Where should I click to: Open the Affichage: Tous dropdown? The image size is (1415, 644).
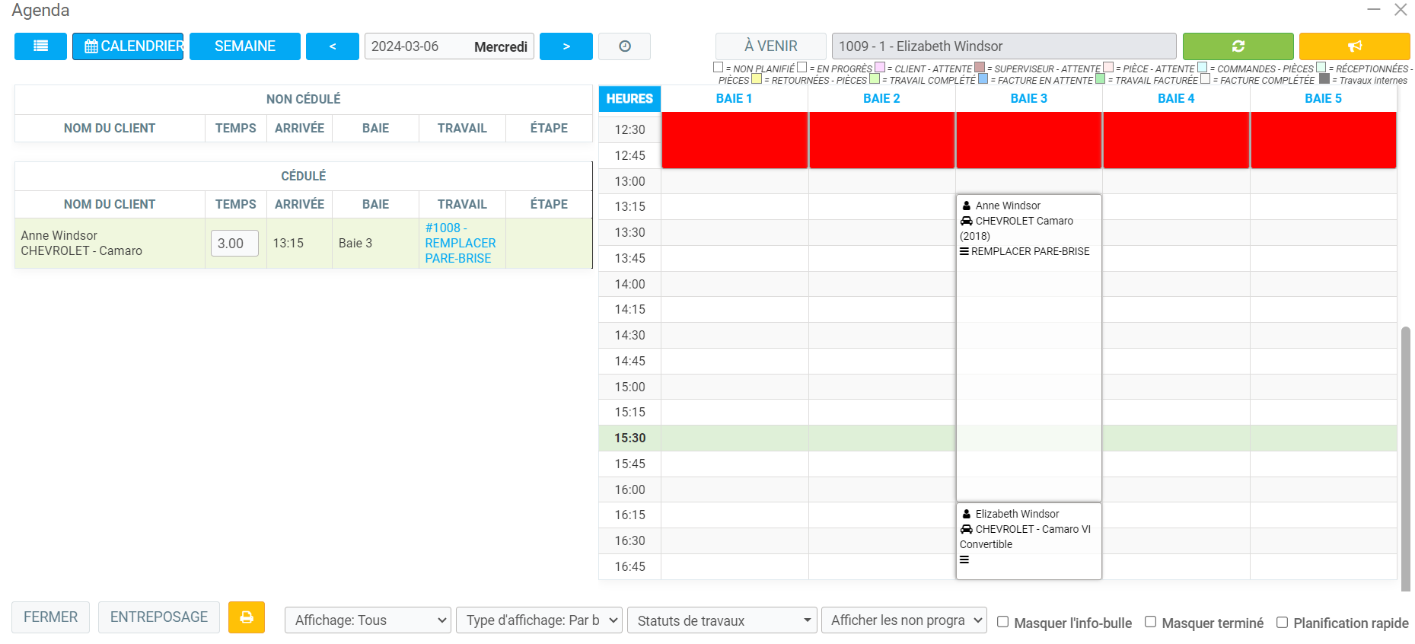(368, 620)
